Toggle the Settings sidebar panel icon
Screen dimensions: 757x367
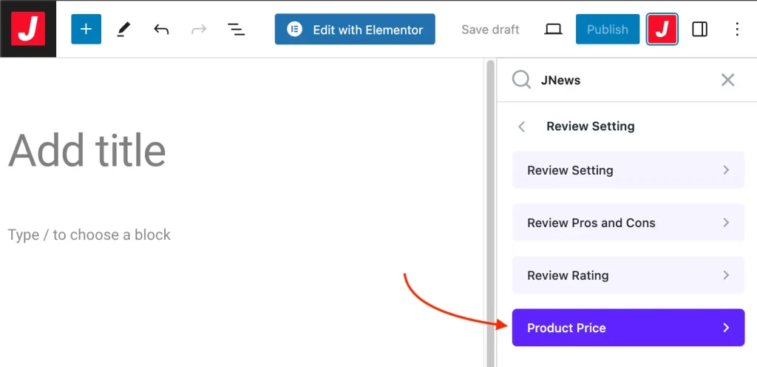point(699,30)
